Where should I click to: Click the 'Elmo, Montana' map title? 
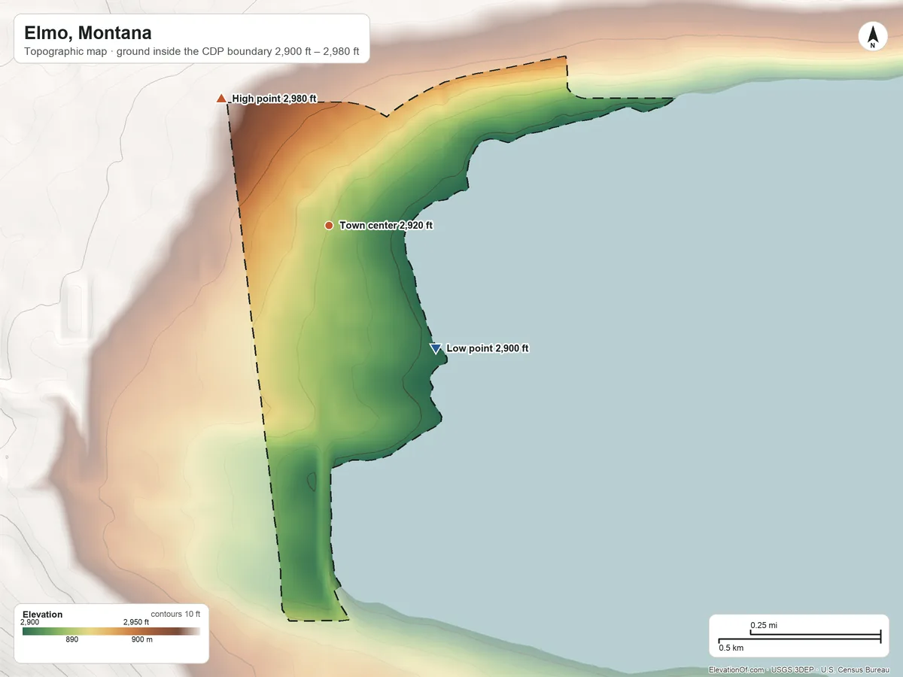pos(87,33)
